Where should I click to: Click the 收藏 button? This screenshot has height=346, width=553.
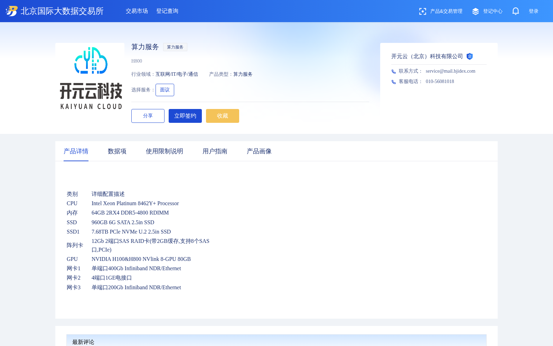point(223,116)
